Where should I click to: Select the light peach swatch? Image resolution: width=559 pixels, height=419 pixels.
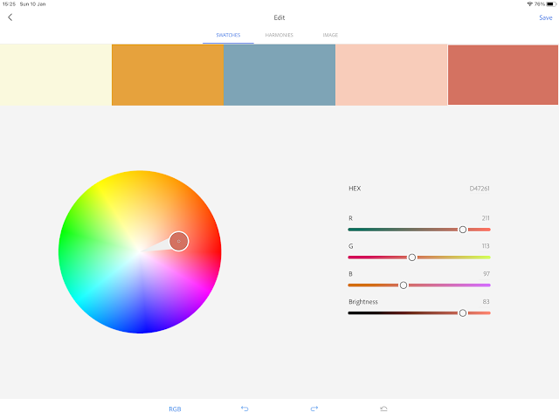(391, 75)
